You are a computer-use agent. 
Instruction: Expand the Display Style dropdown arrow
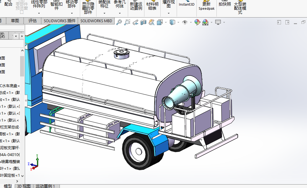(x=178, y=22)
